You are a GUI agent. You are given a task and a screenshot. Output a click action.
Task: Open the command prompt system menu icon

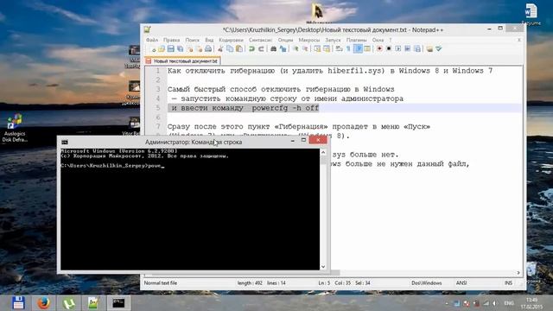pos(65,142)
